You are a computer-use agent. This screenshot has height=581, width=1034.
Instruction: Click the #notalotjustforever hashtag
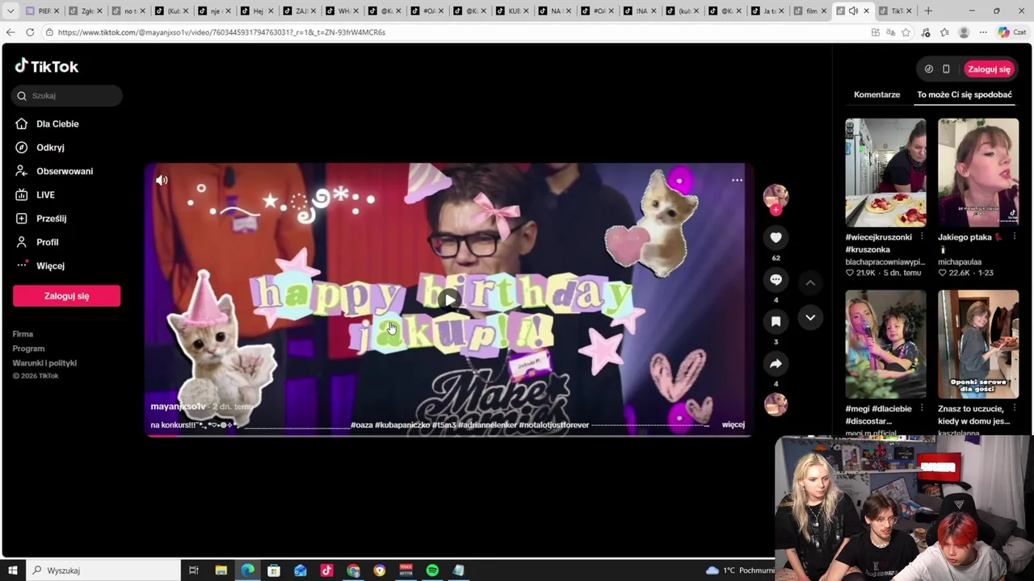tap(553, 424)
